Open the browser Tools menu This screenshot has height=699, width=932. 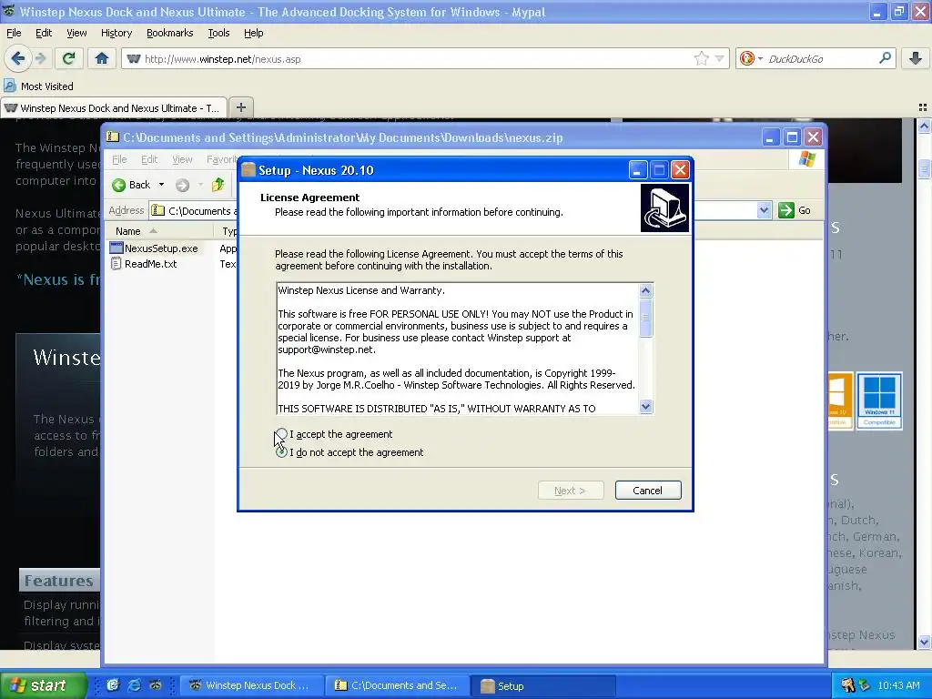[218, 33]
